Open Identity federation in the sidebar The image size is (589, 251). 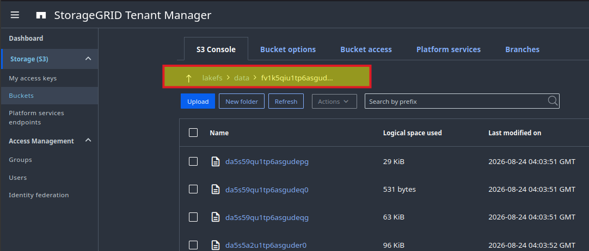[x=39, y=195]
